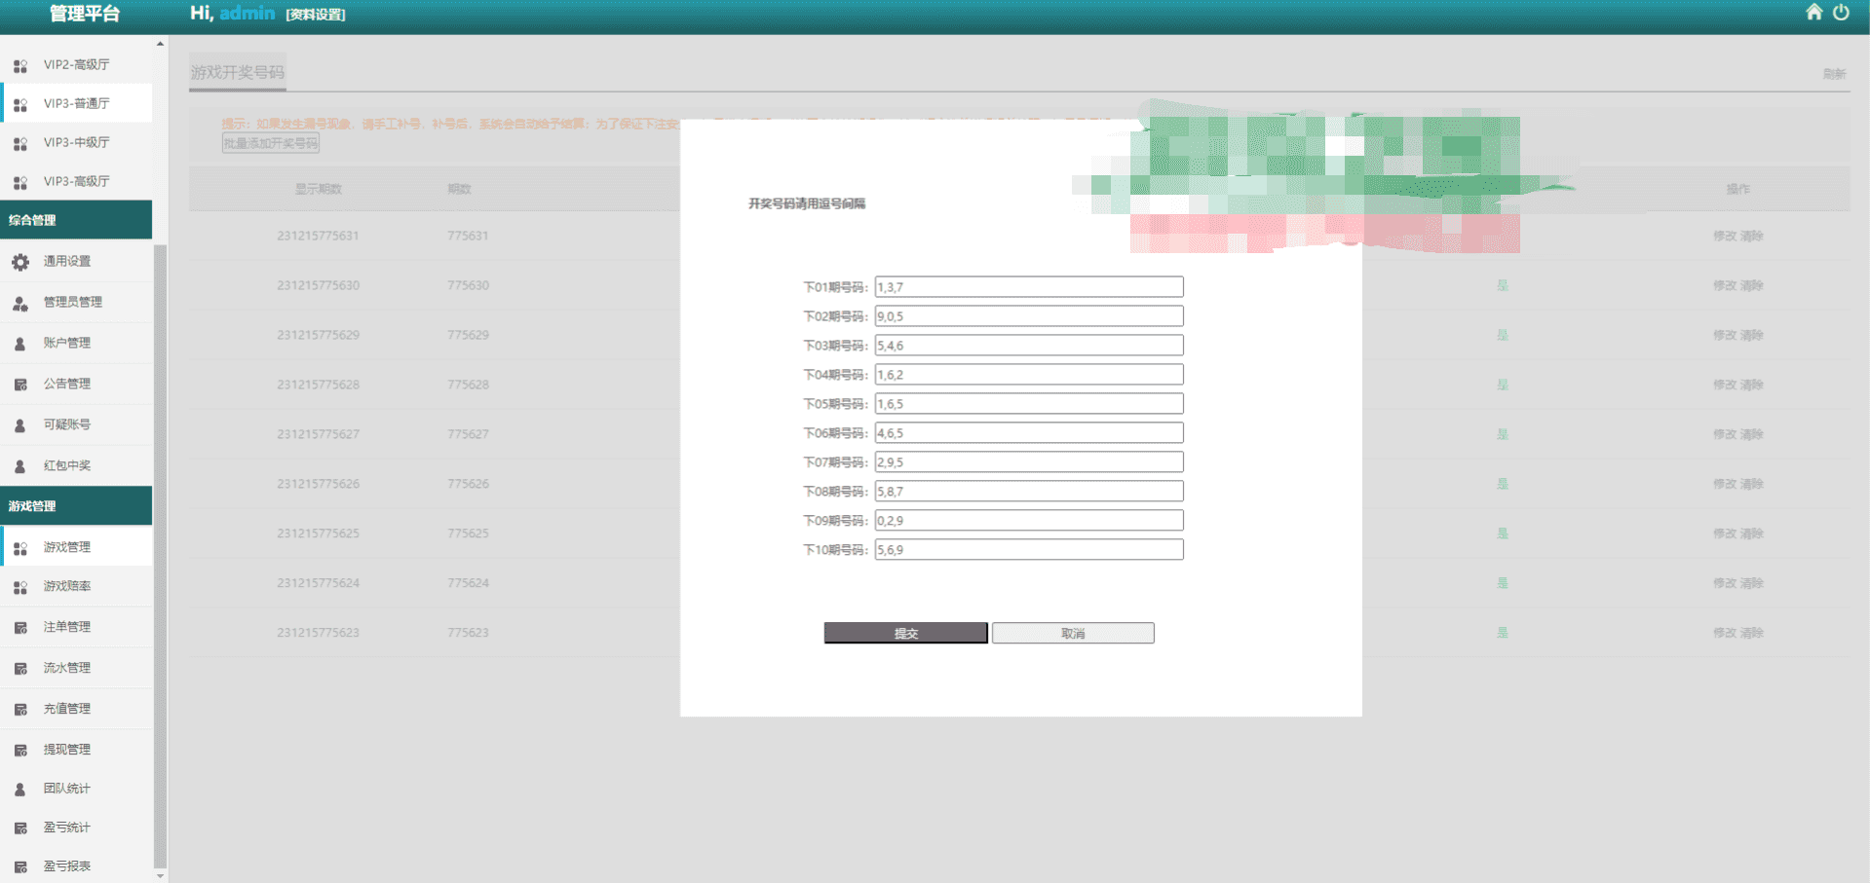Open 通用设置 gear icon
This screenshot has height=883, width=1870.
click(x=20, y=262)
